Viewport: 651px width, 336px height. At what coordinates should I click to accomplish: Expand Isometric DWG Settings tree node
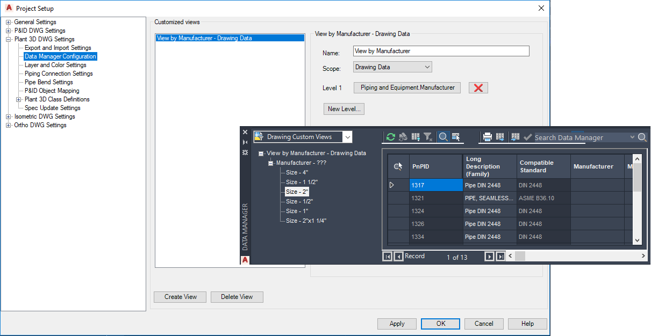pos(9,116)
